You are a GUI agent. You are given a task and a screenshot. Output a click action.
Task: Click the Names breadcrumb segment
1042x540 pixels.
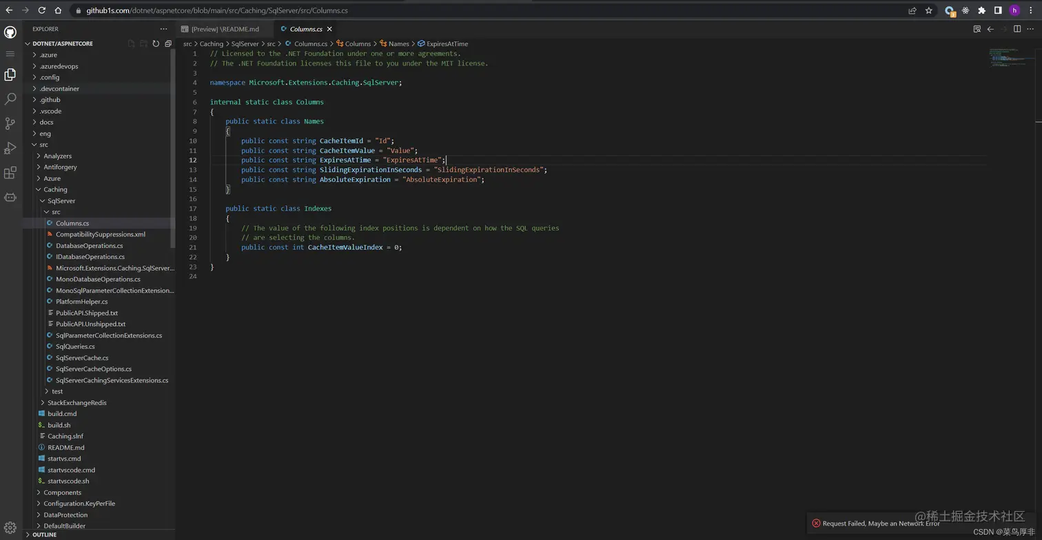point(398,43)
